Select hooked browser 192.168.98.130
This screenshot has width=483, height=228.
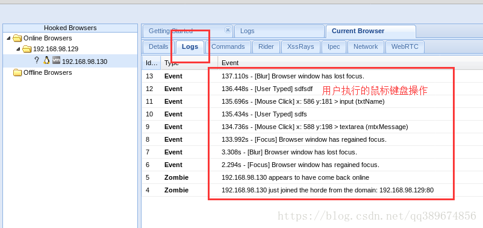click(70, 61)
